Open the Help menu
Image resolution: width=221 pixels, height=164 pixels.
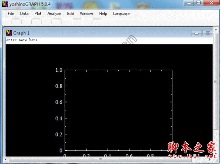click(x=103, y=14)
